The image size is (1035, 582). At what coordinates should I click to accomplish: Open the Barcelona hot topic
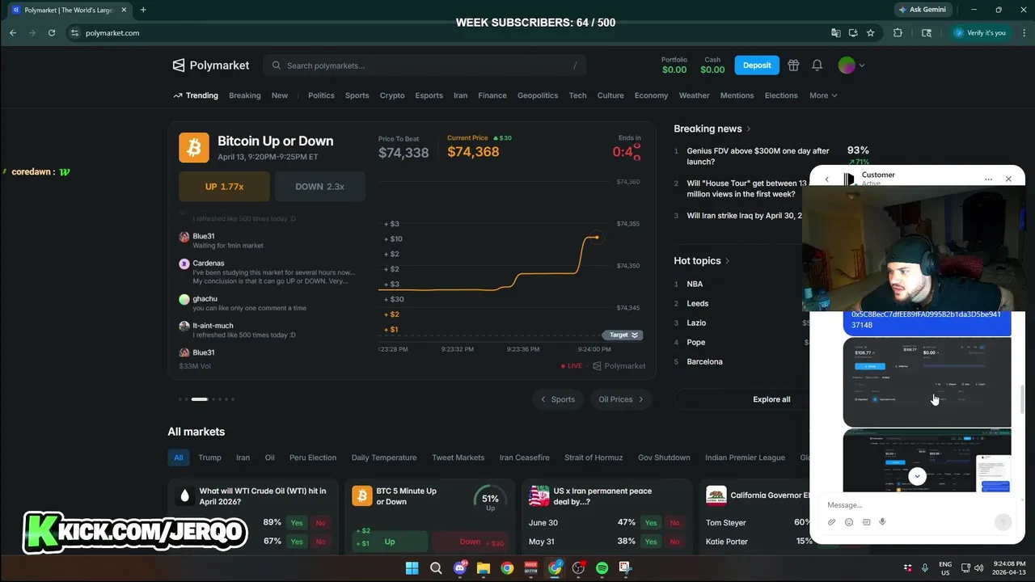point(704,361)
